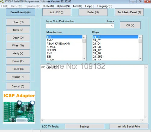Click the Manufacturer list scroll down arrow

[84, 58]
